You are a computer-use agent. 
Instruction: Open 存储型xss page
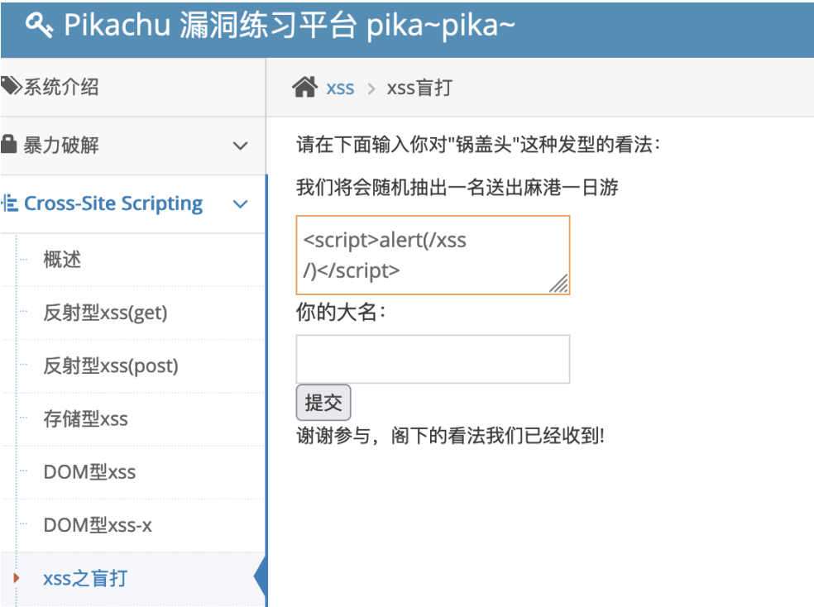pyautogui.click(x=86, y=418)
